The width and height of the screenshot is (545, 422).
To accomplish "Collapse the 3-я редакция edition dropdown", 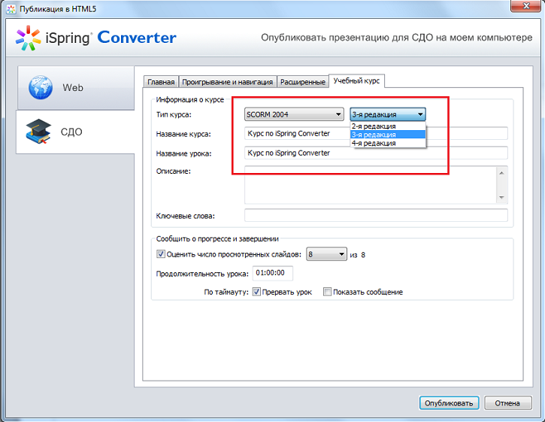I will 388,114.
